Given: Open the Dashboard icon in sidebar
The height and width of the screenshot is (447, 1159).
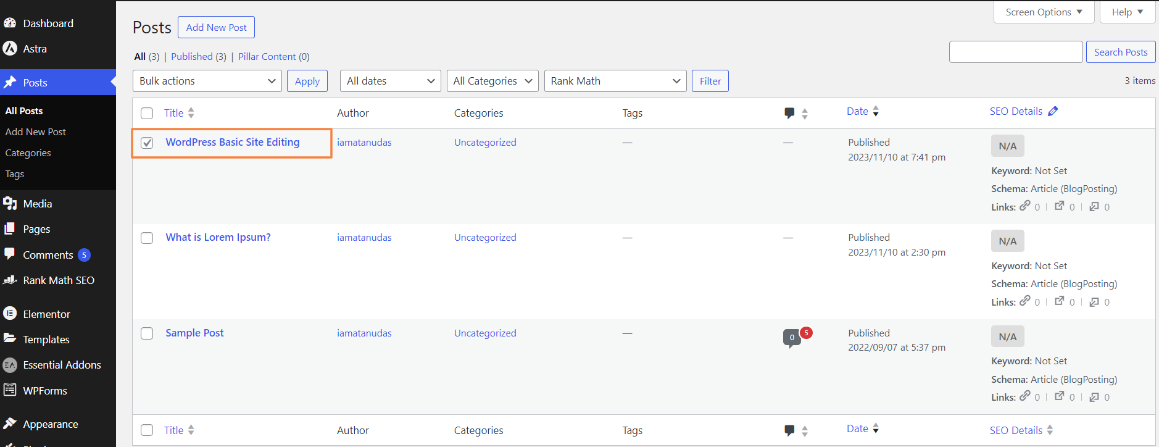Looking at the screenshot, I should [10, 23].
